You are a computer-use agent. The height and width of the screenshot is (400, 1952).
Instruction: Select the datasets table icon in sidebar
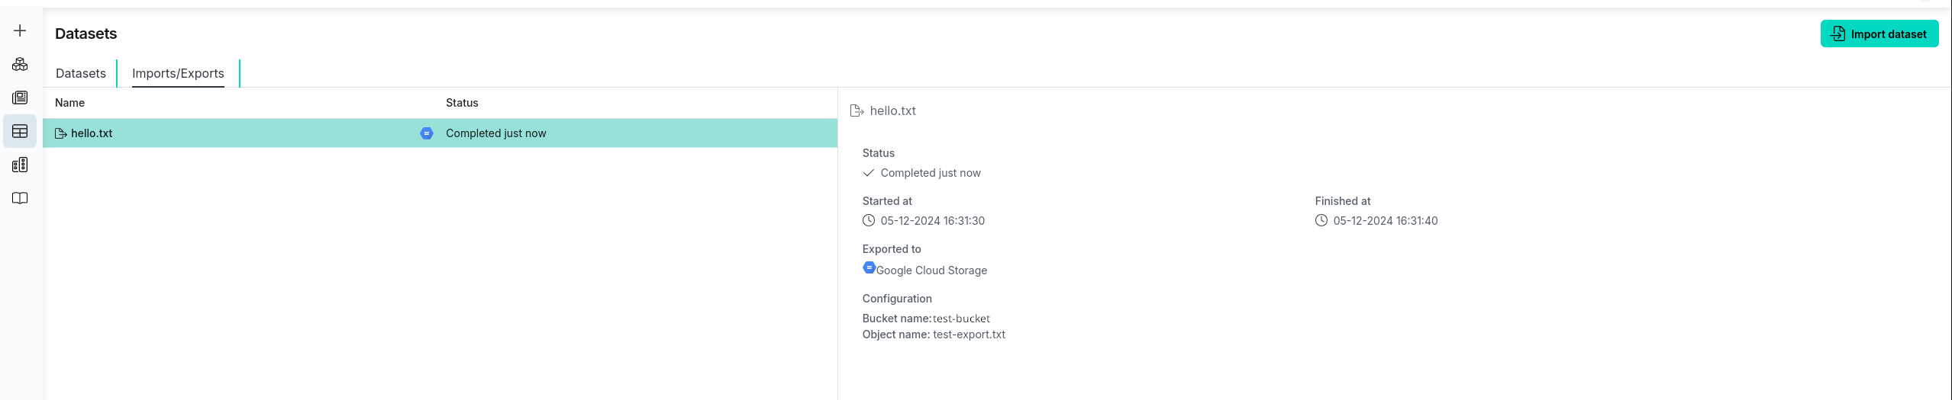tap(20, 131)
